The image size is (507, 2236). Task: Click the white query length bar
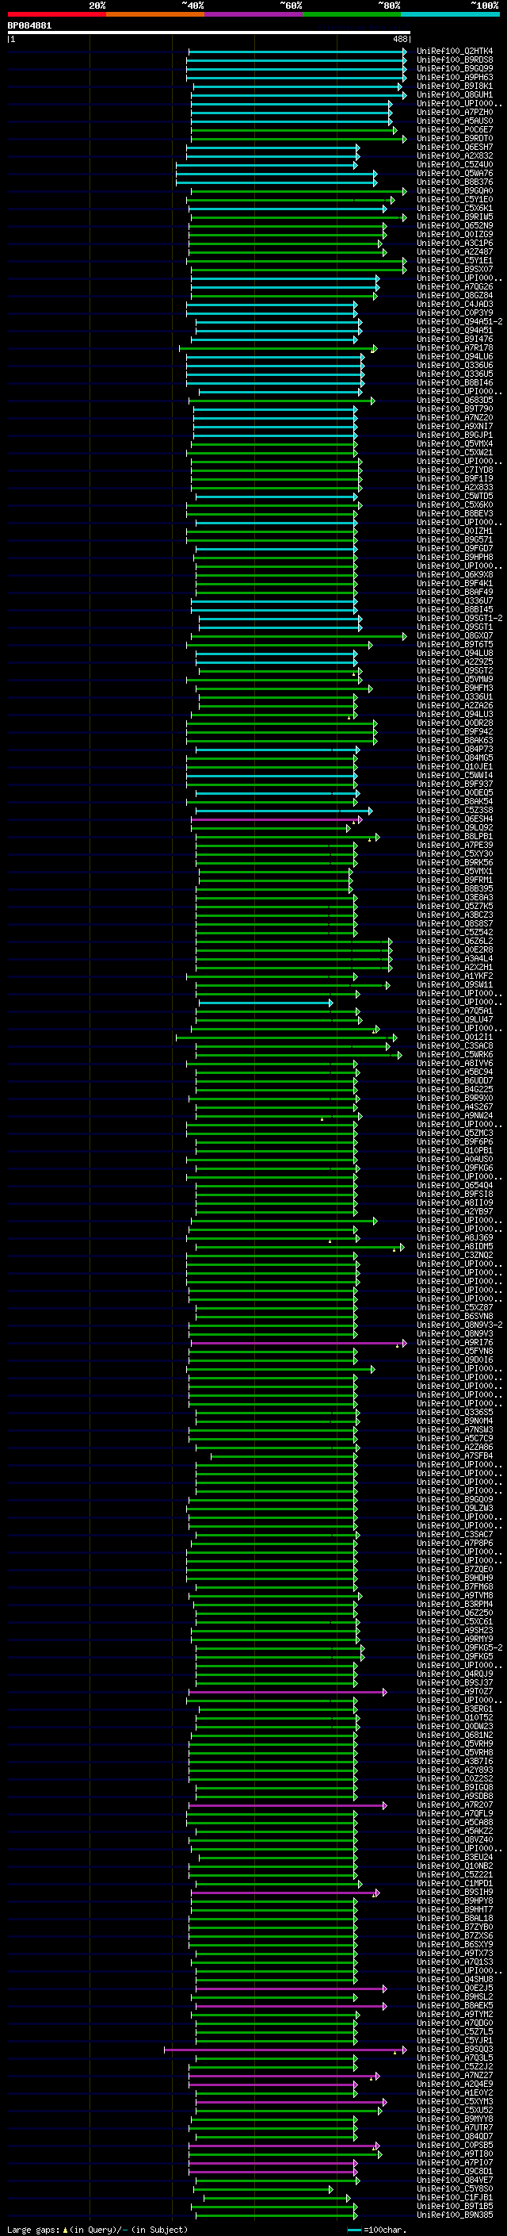[x=208, y=32]
